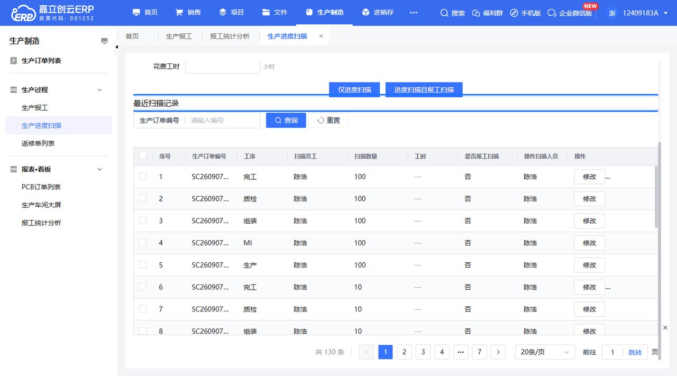Collapse the 报表•看板 section chevron

coord(99,169)
